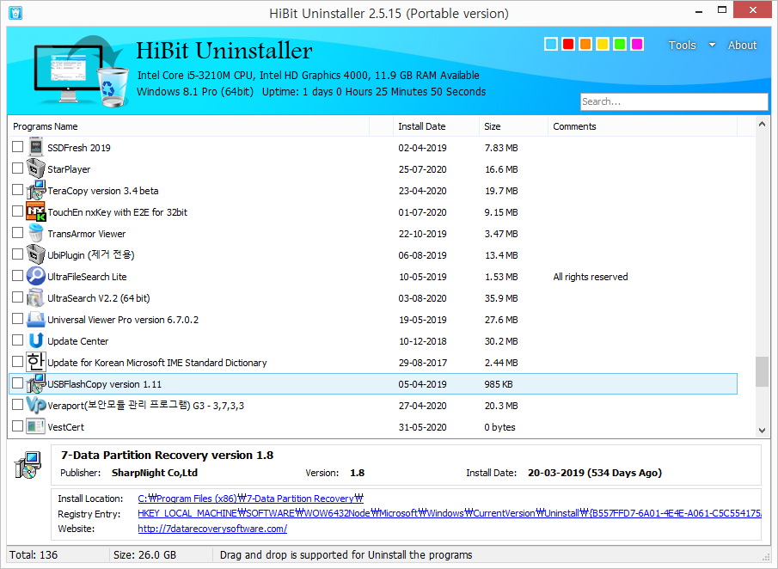Click the Korean IME Dictionary icon
The width and height of the screenshot is (778, 569).
click(36, 362)
